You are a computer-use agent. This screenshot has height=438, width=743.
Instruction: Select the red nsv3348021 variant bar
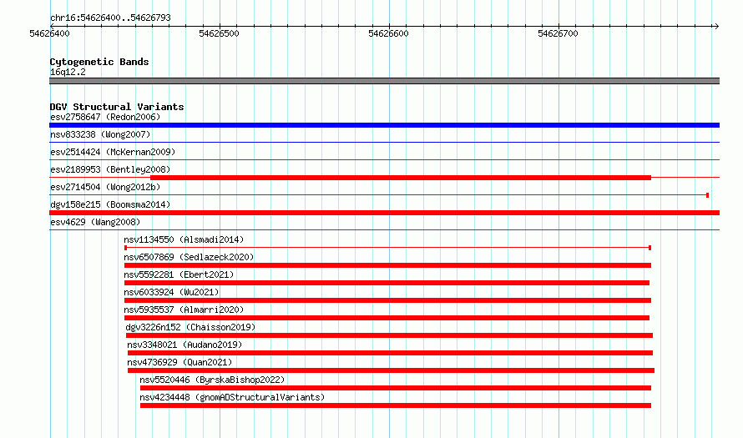pos(390,353)
